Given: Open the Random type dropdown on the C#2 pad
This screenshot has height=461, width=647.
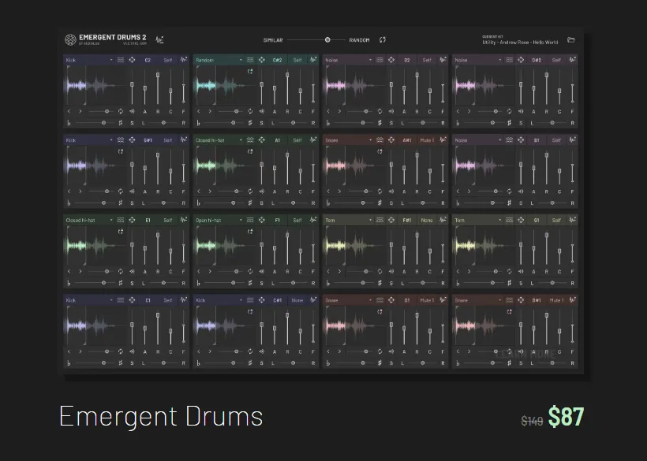Looking at the screenshot, I should (x=219, y=60).
